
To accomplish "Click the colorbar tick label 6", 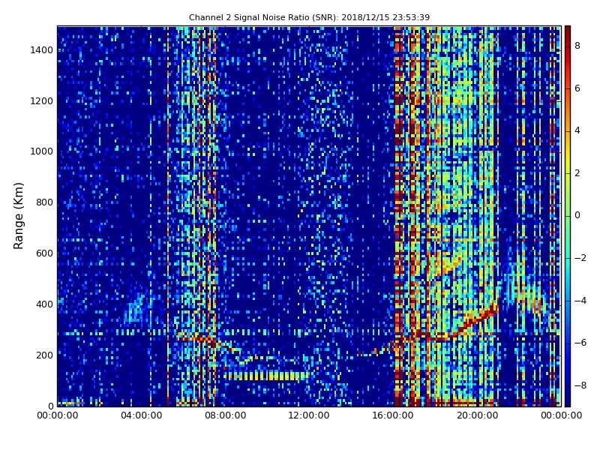I will (577, 88).
